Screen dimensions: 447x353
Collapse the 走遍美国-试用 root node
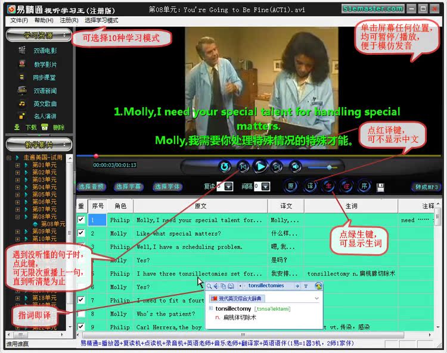coord(9,157)
